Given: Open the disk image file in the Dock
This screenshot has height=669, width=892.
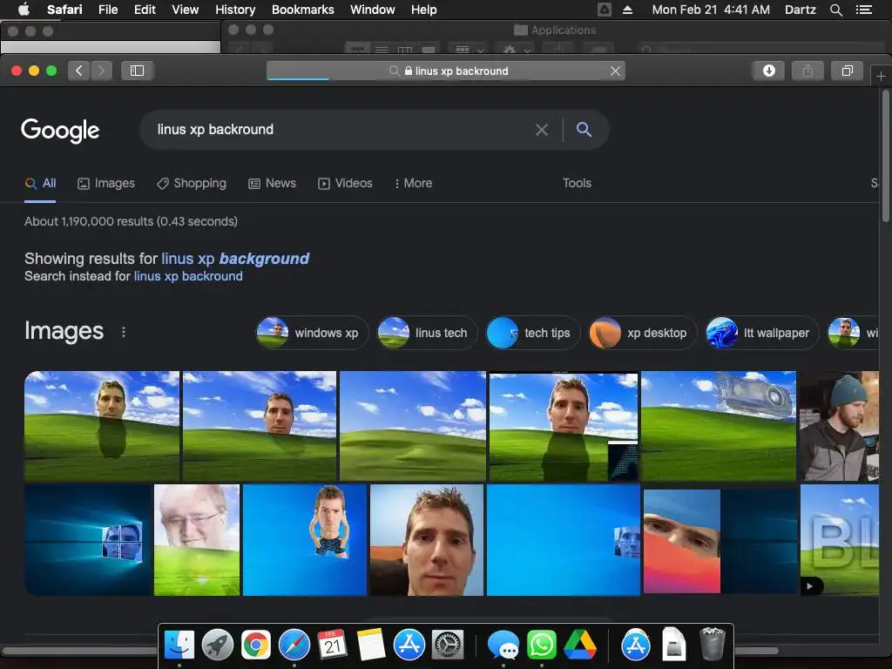Looking at the screenshot, I should [x=673, y=645].
